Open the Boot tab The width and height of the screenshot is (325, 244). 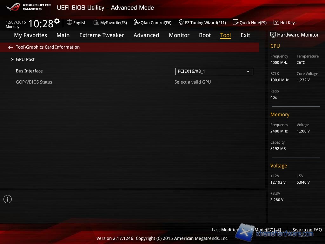coord(205,35)
